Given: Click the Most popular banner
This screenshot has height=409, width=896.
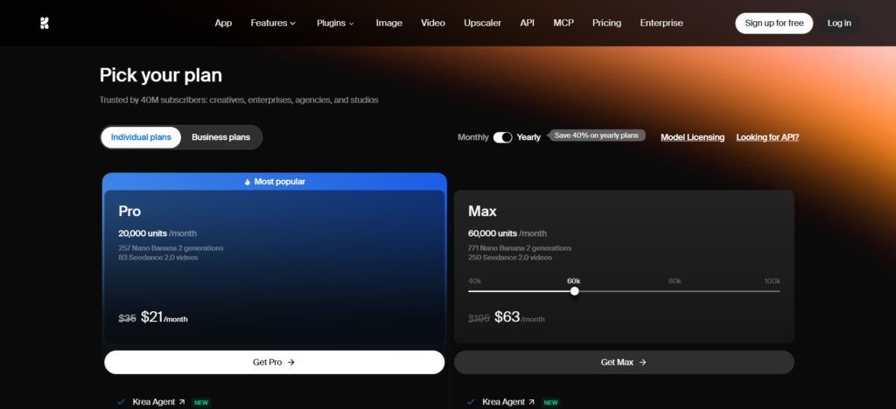Looking at the screenshot, I should [274, 182].
